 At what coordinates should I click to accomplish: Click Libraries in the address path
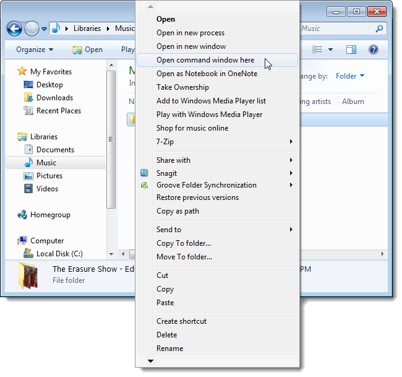click(x=87, y=28)
